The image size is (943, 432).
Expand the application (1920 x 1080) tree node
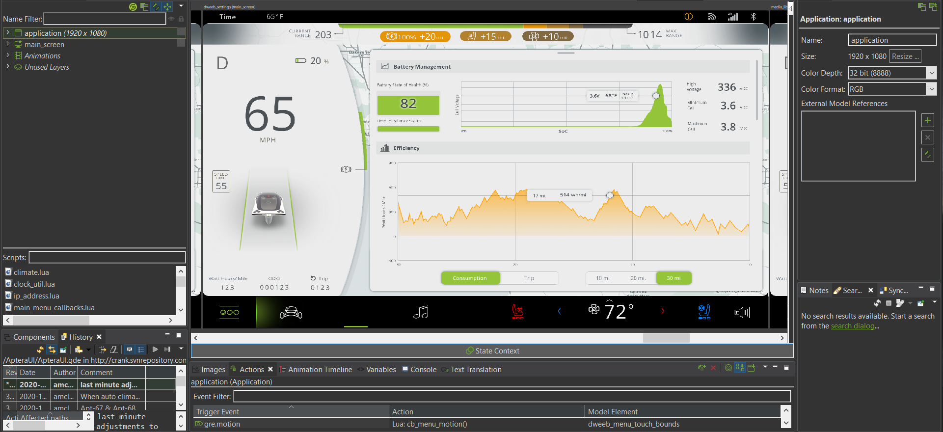coord(8,33)
